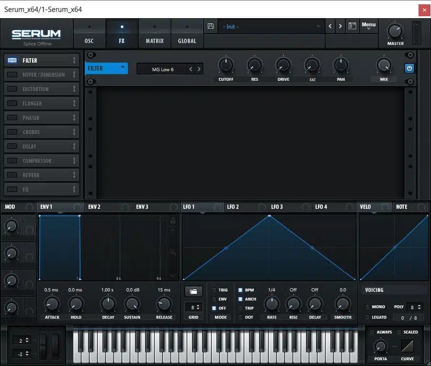Check the SCALED portamento box
The image size is (431, 366).
398,332
